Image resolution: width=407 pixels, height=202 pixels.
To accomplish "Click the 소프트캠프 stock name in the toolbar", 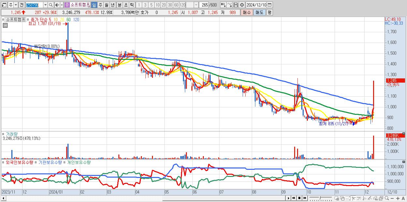I will click(80, 5).
